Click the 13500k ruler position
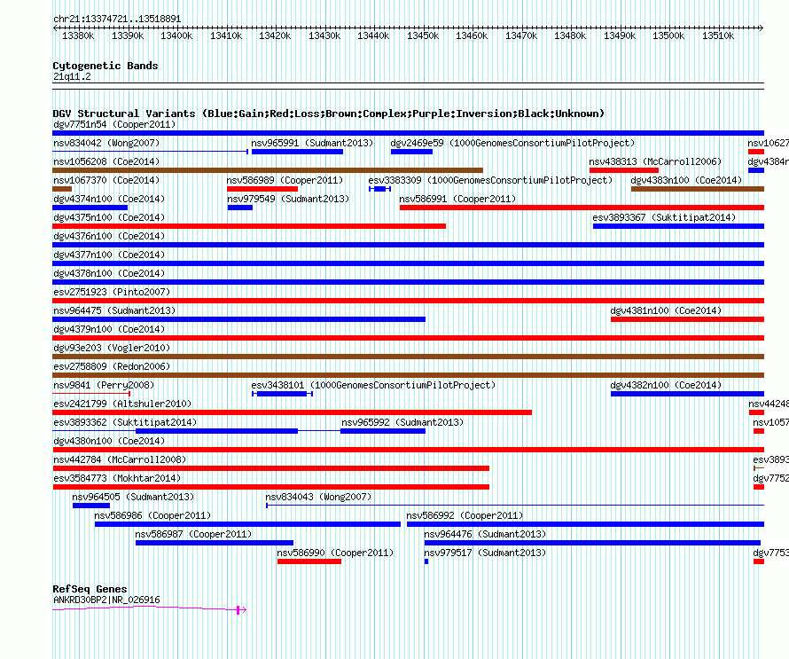 (x=668, y=35)
